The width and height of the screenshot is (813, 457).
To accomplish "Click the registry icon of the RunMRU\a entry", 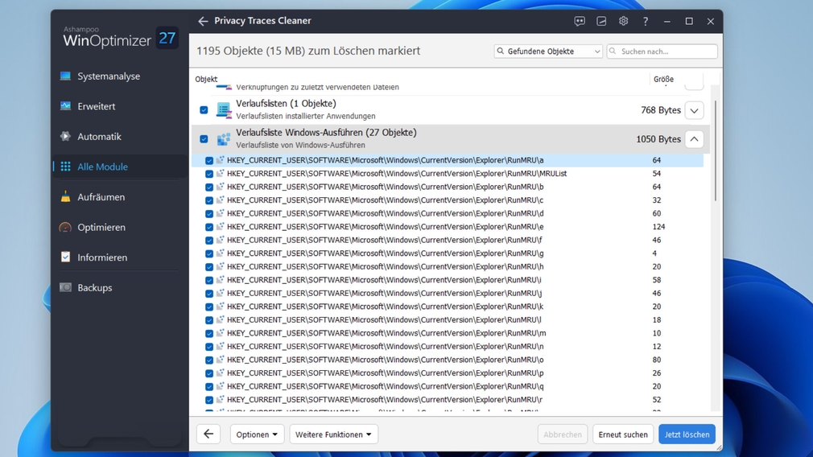I will [221, 160].
